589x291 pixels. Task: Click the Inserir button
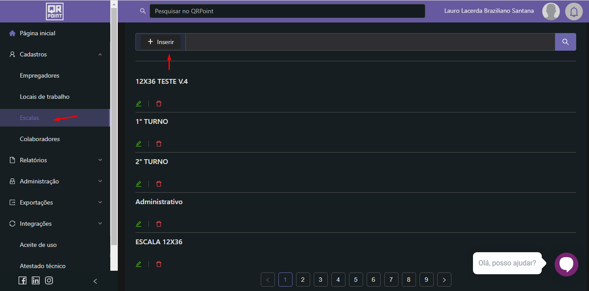pos(161,42)
